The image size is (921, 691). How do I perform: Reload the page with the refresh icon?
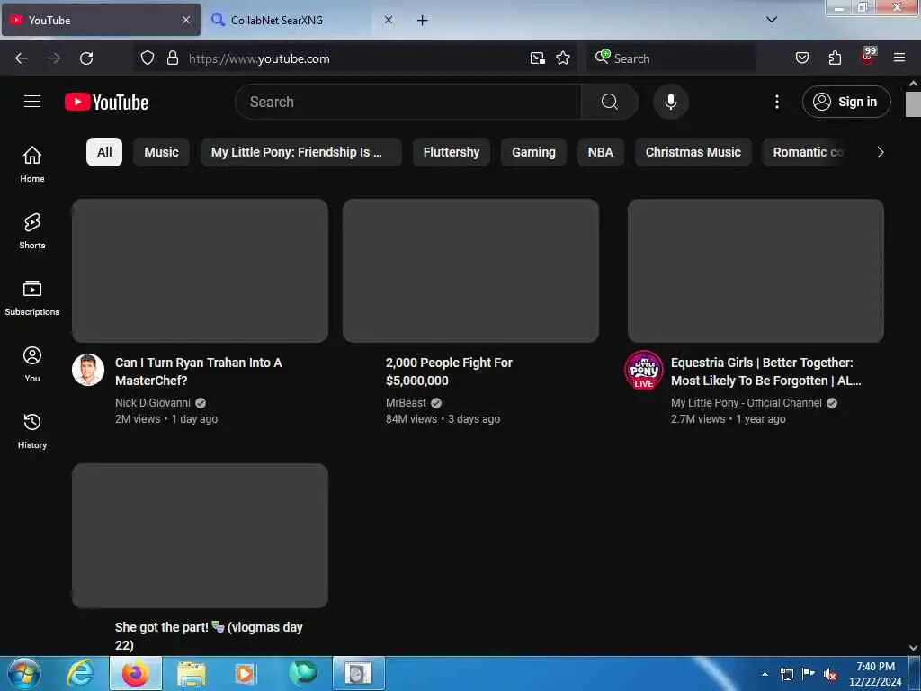click(86, 58)
